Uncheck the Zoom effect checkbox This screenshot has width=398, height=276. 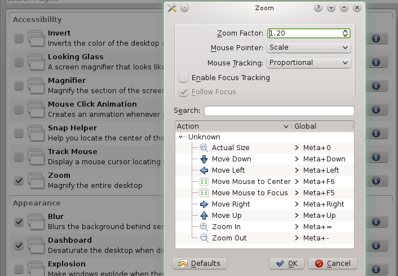click(x=19, y=181)
